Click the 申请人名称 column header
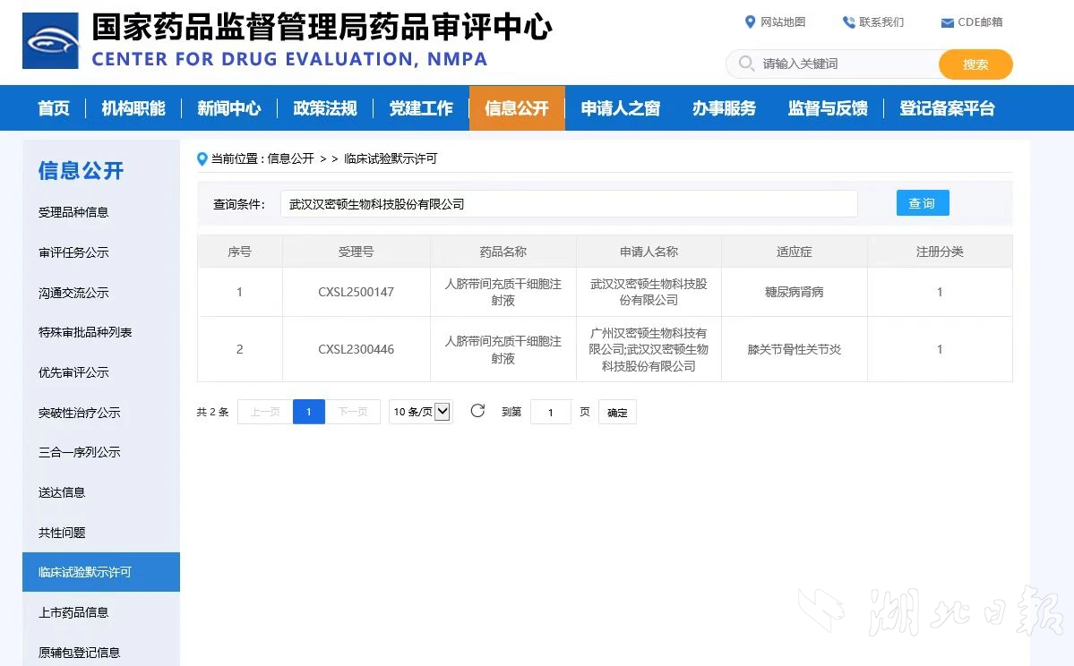 click(649, 252)
